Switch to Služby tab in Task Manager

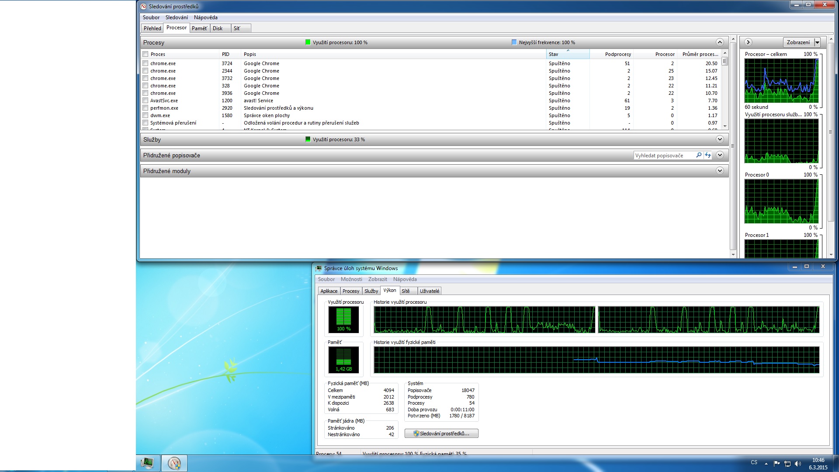coord(371,291)
